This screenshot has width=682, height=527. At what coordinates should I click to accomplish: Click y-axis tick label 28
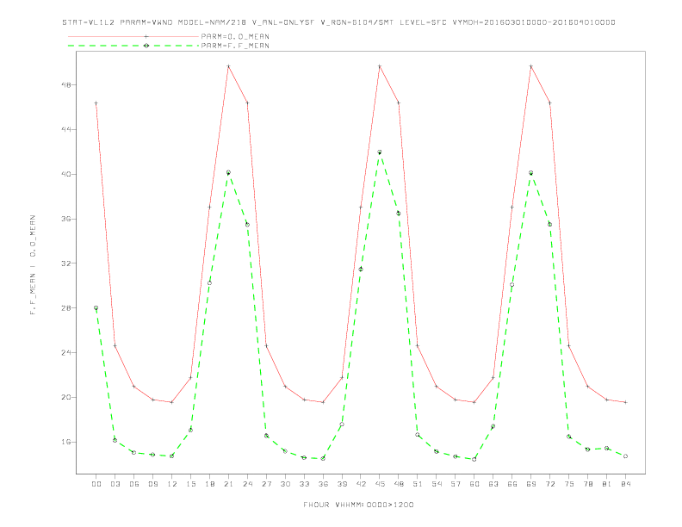[66, 308]
